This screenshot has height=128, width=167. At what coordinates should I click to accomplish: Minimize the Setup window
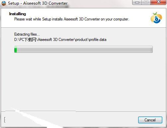(137, 2)
